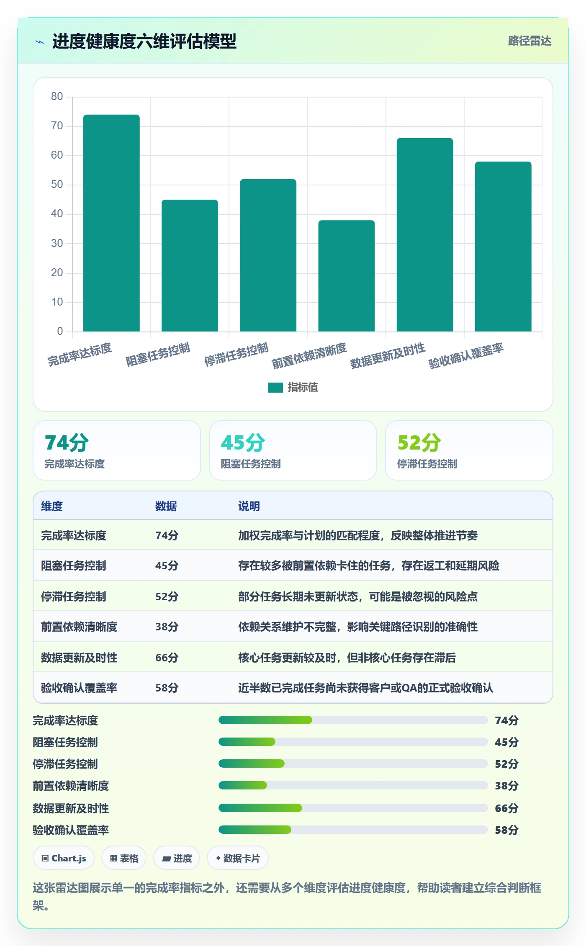The image size is (586, 946).
Task: Select the 数据卡片 tag chip
Action: [x=238, y=858]
